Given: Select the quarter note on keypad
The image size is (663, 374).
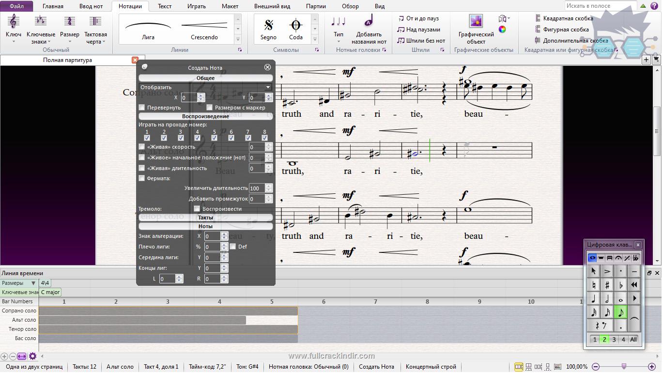Looking at the screenshot, I should [594, 298].
